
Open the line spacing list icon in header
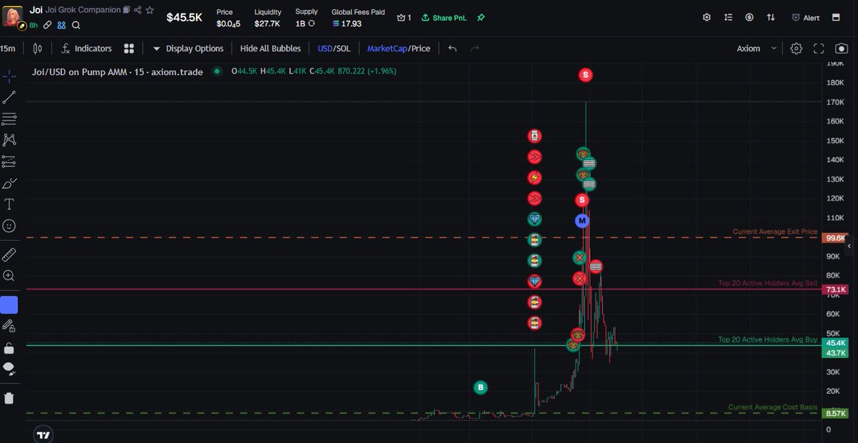click(x=728, y=17)
